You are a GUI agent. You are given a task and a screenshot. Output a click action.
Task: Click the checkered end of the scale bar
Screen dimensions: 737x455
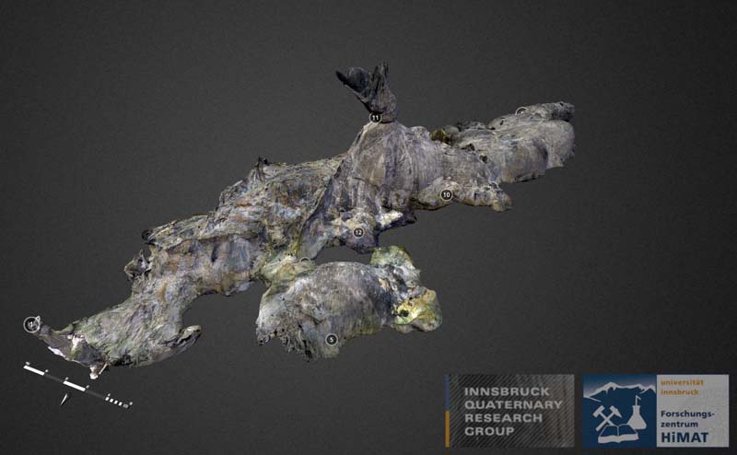click(118, 402)
